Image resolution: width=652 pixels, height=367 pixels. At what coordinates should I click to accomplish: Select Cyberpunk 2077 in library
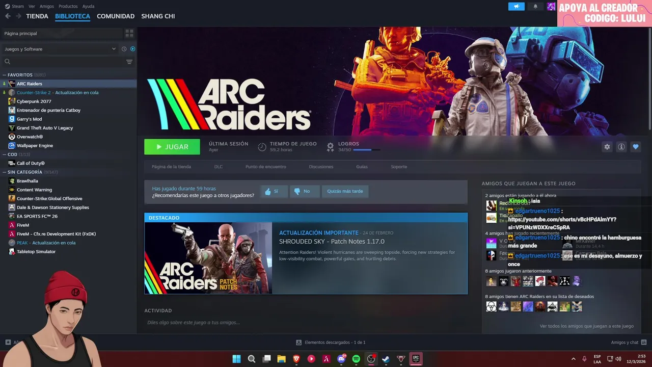click(34, 101)
